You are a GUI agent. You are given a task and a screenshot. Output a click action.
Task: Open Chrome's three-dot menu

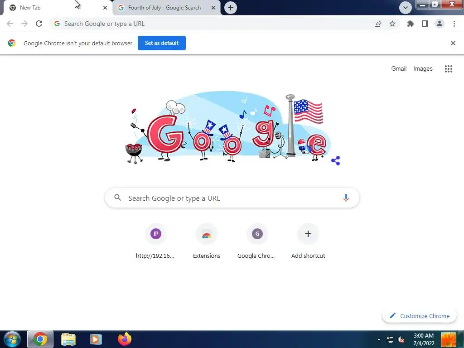pos(454,24)
